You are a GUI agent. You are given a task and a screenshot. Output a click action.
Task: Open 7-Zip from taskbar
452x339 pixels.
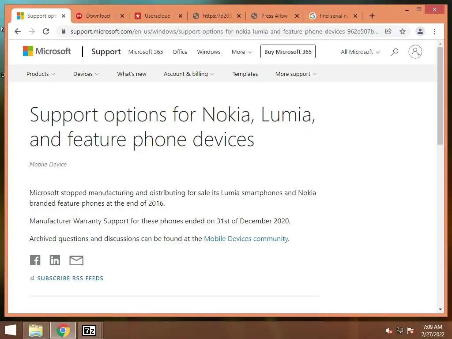click(x=89, y=330)
